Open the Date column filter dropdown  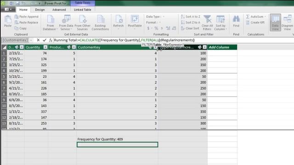click(22, 47)
